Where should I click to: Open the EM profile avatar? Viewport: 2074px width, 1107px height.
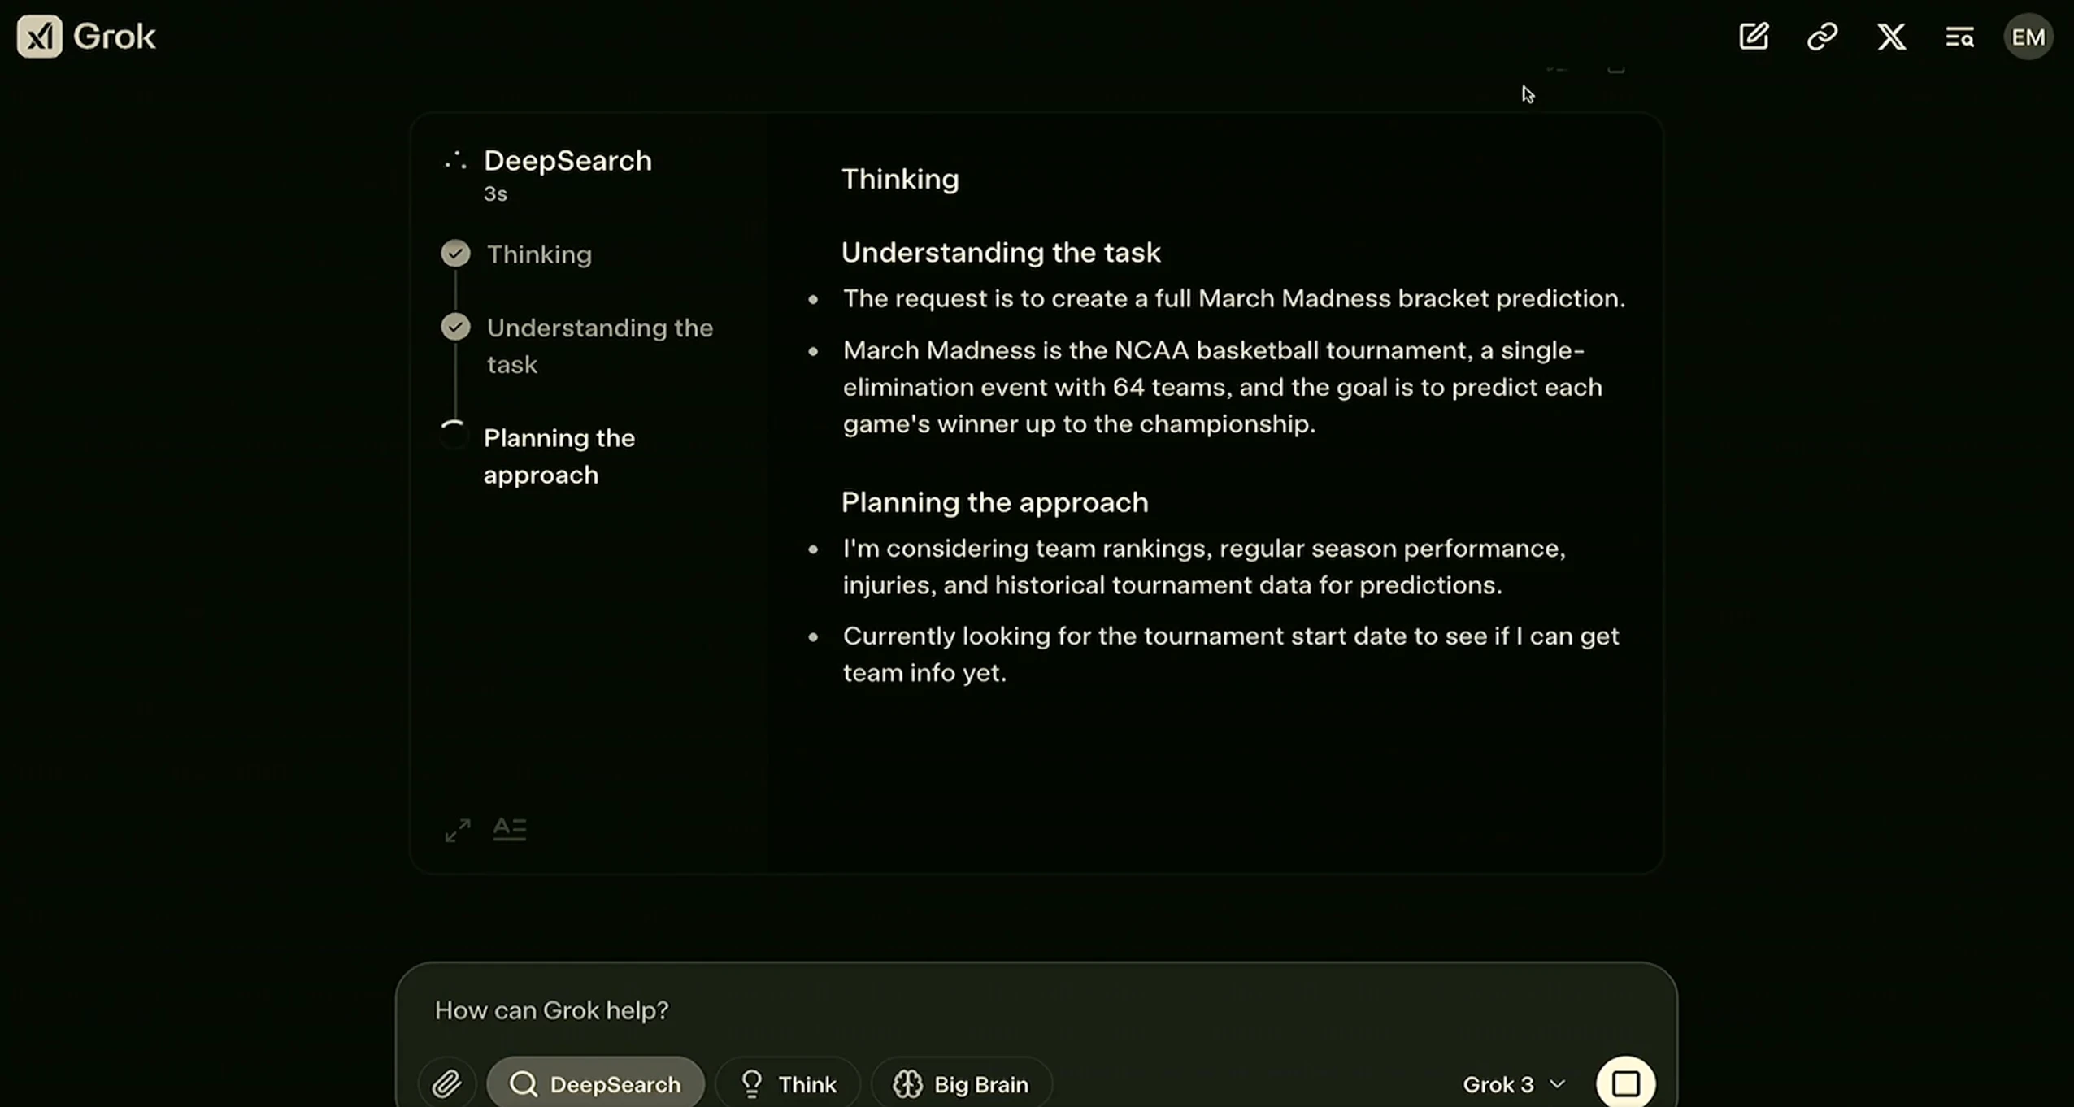point(2028,37)
